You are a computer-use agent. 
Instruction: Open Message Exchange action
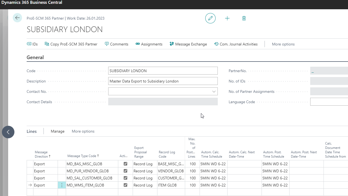188,44
